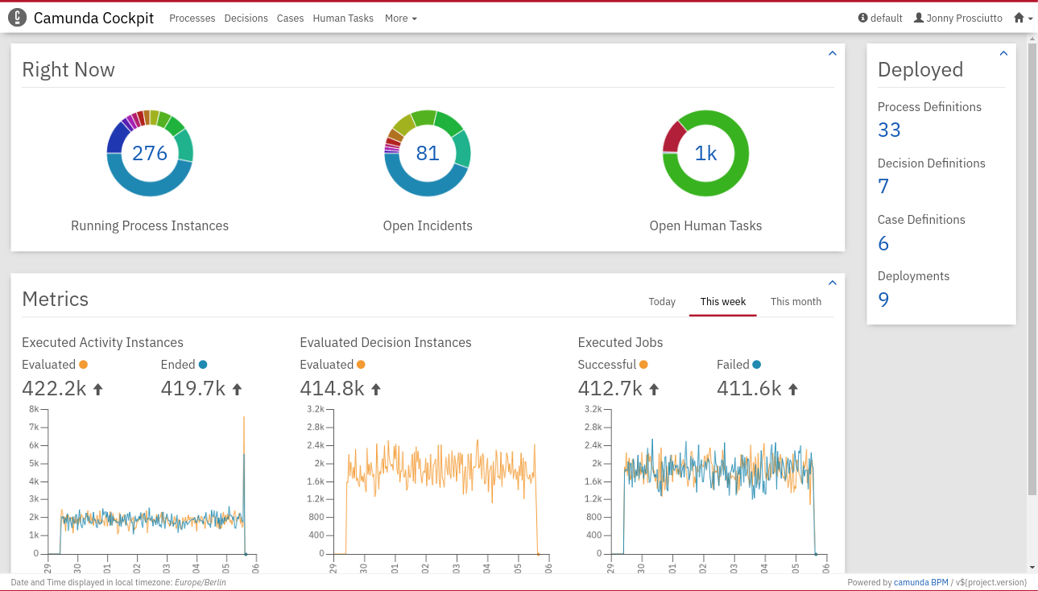Click the user icon beside Jonny Prosciutto
The width and height of the screenshot is (1038, 591).
[919, 18]
